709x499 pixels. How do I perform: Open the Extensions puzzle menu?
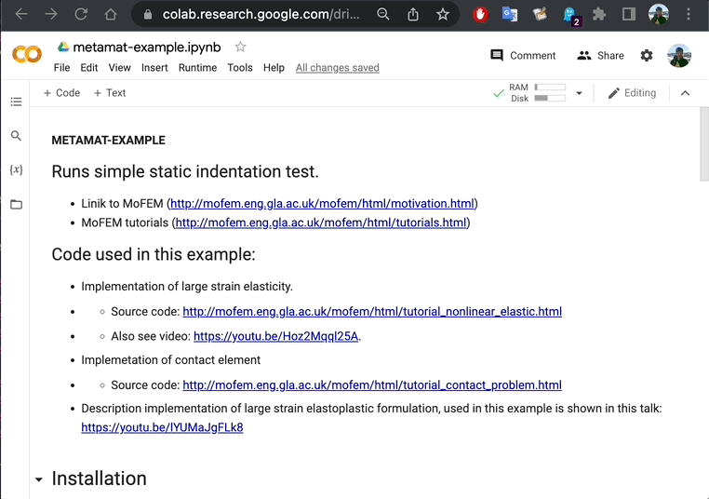599,15
